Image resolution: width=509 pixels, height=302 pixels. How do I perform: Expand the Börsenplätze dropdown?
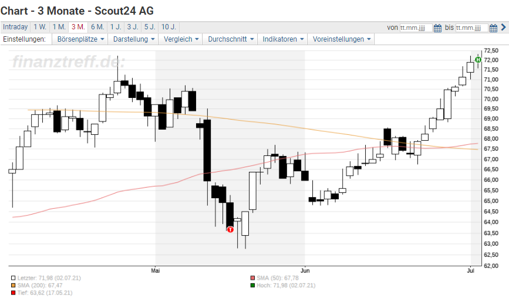80,39
